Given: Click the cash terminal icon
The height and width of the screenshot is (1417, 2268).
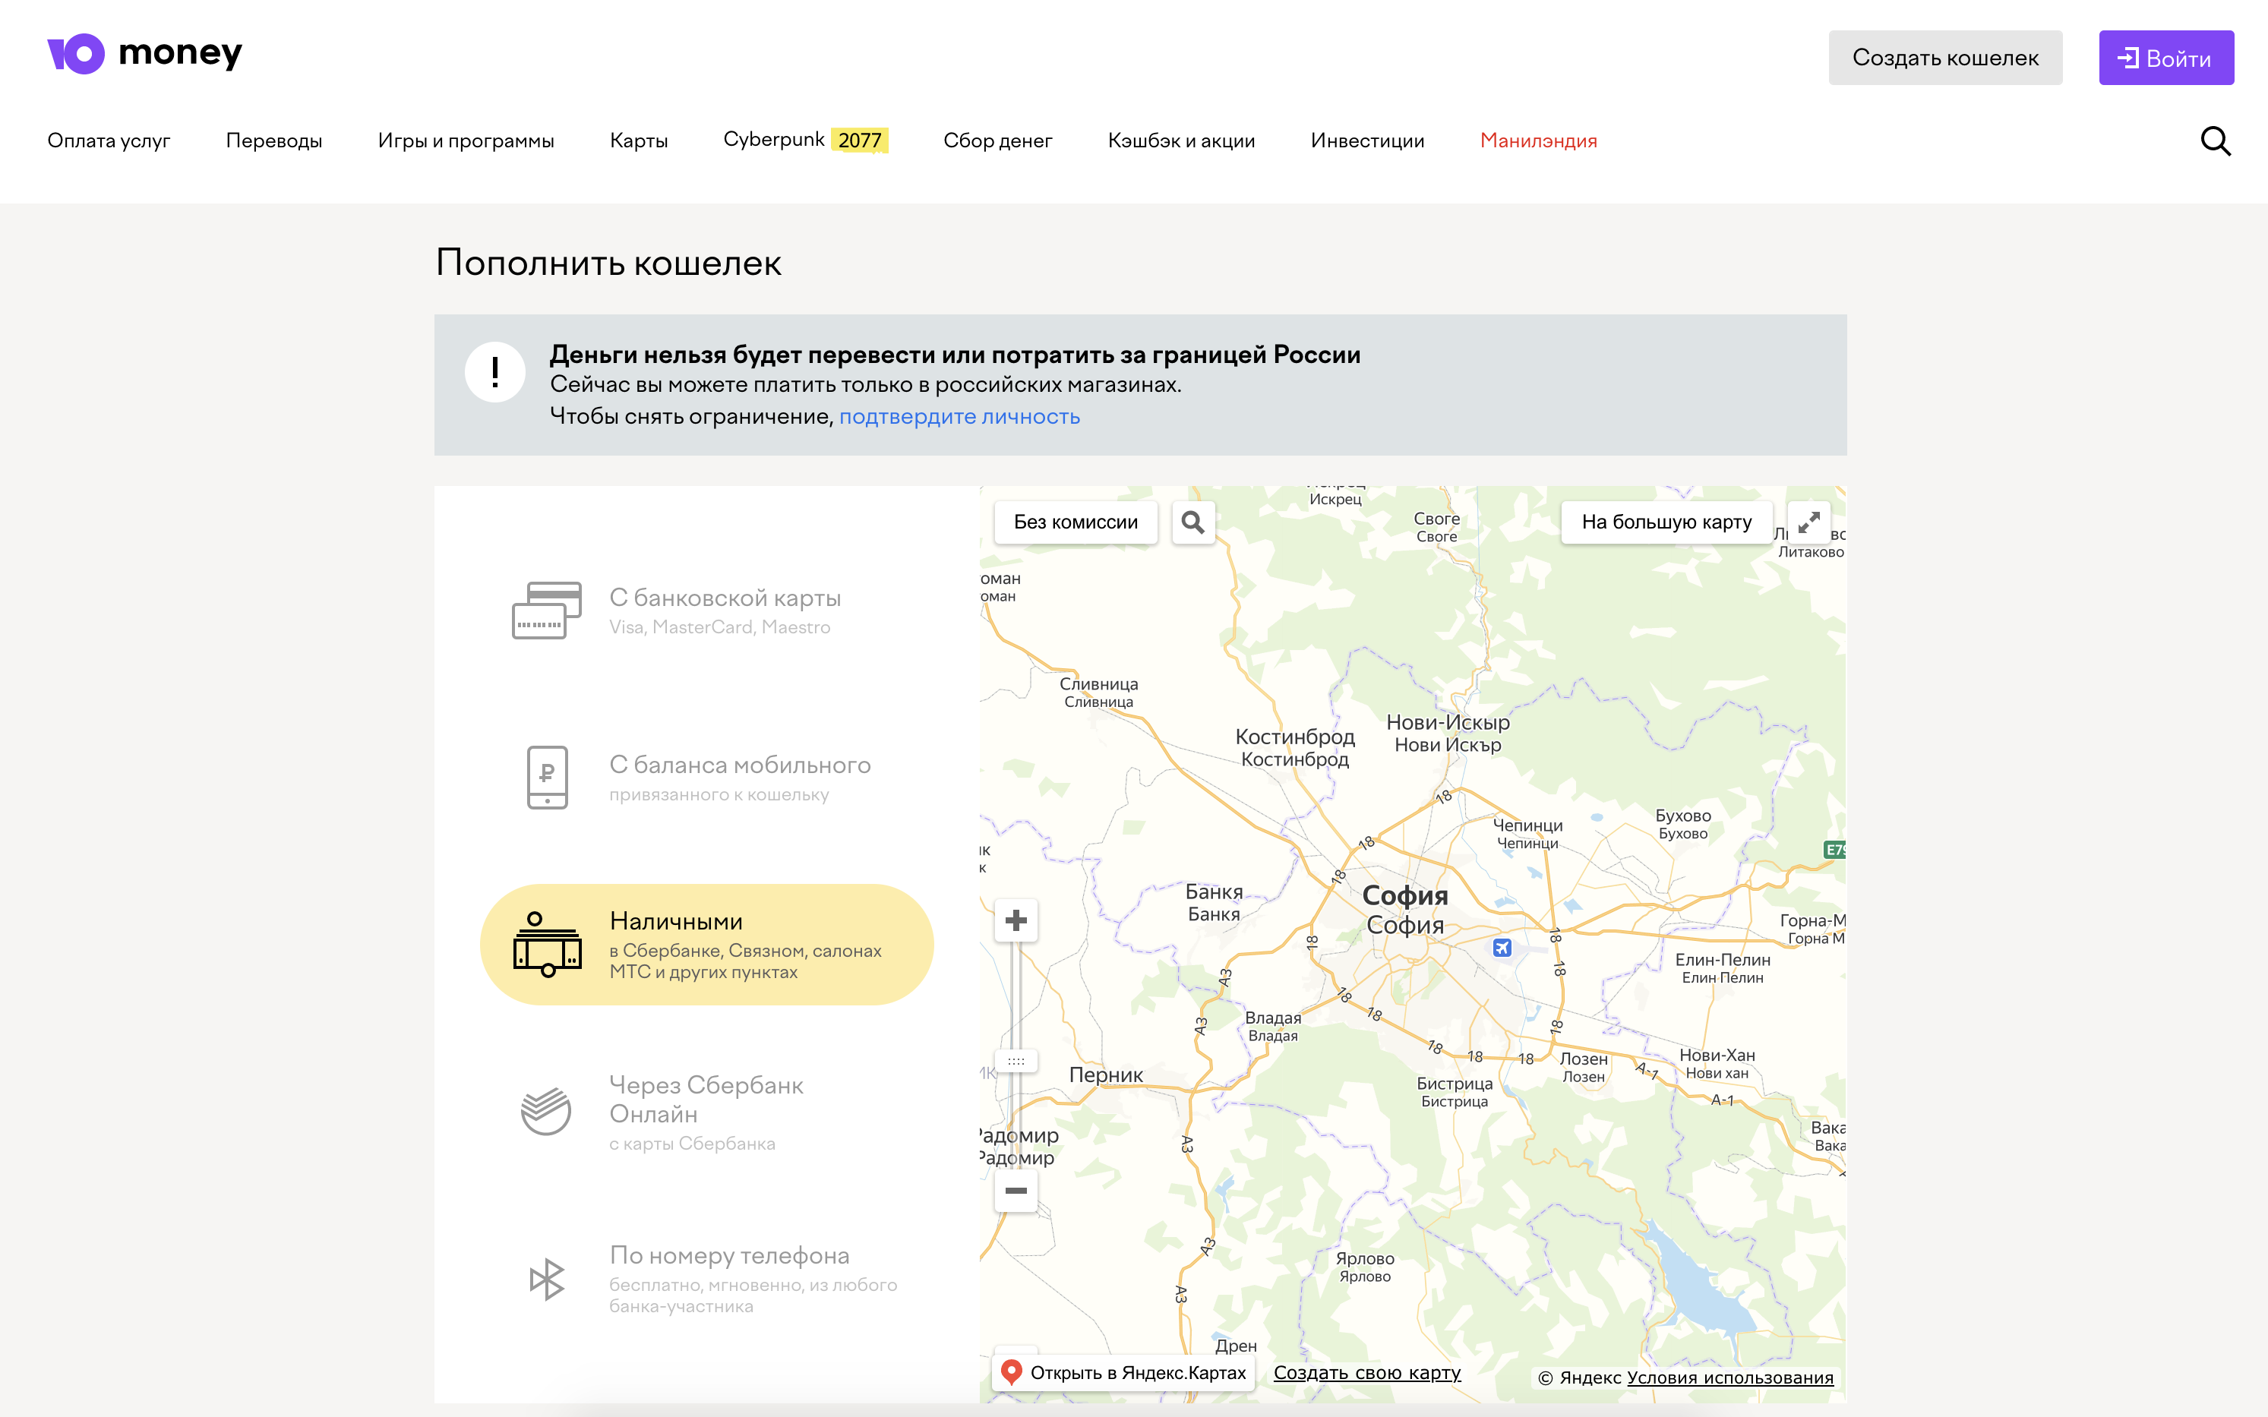Looking at the screenshot, I should (x=548, y=945).
